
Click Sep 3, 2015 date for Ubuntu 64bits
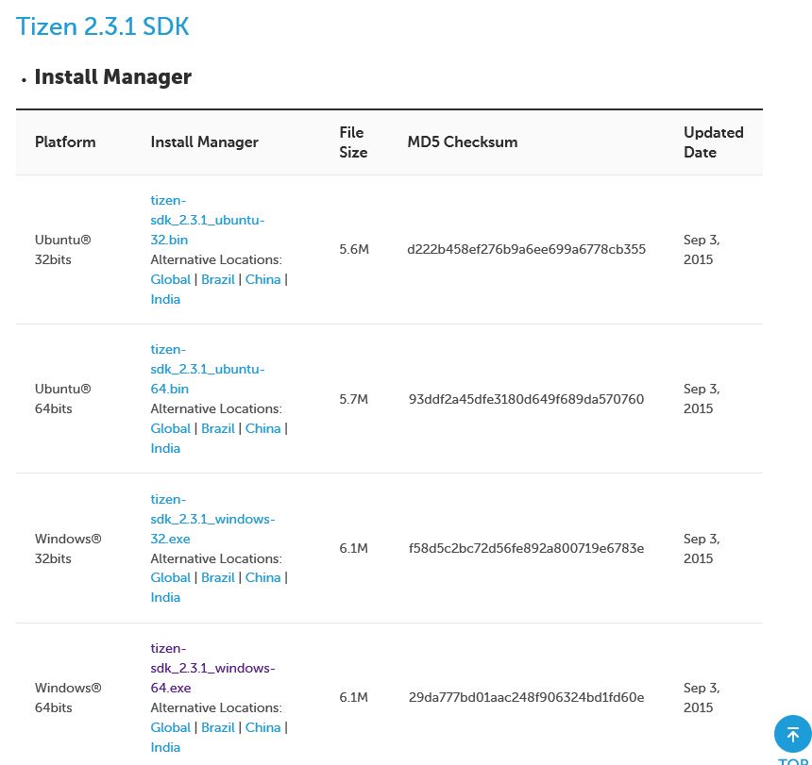702,398
